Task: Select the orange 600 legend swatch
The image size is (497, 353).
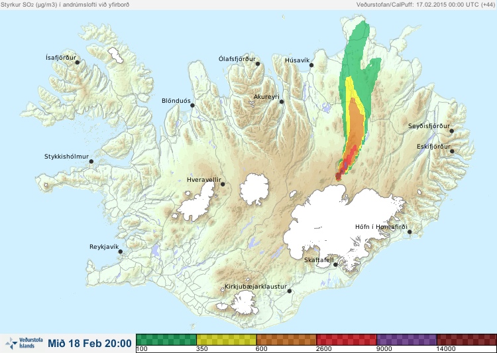Action: tap(286, 340)
